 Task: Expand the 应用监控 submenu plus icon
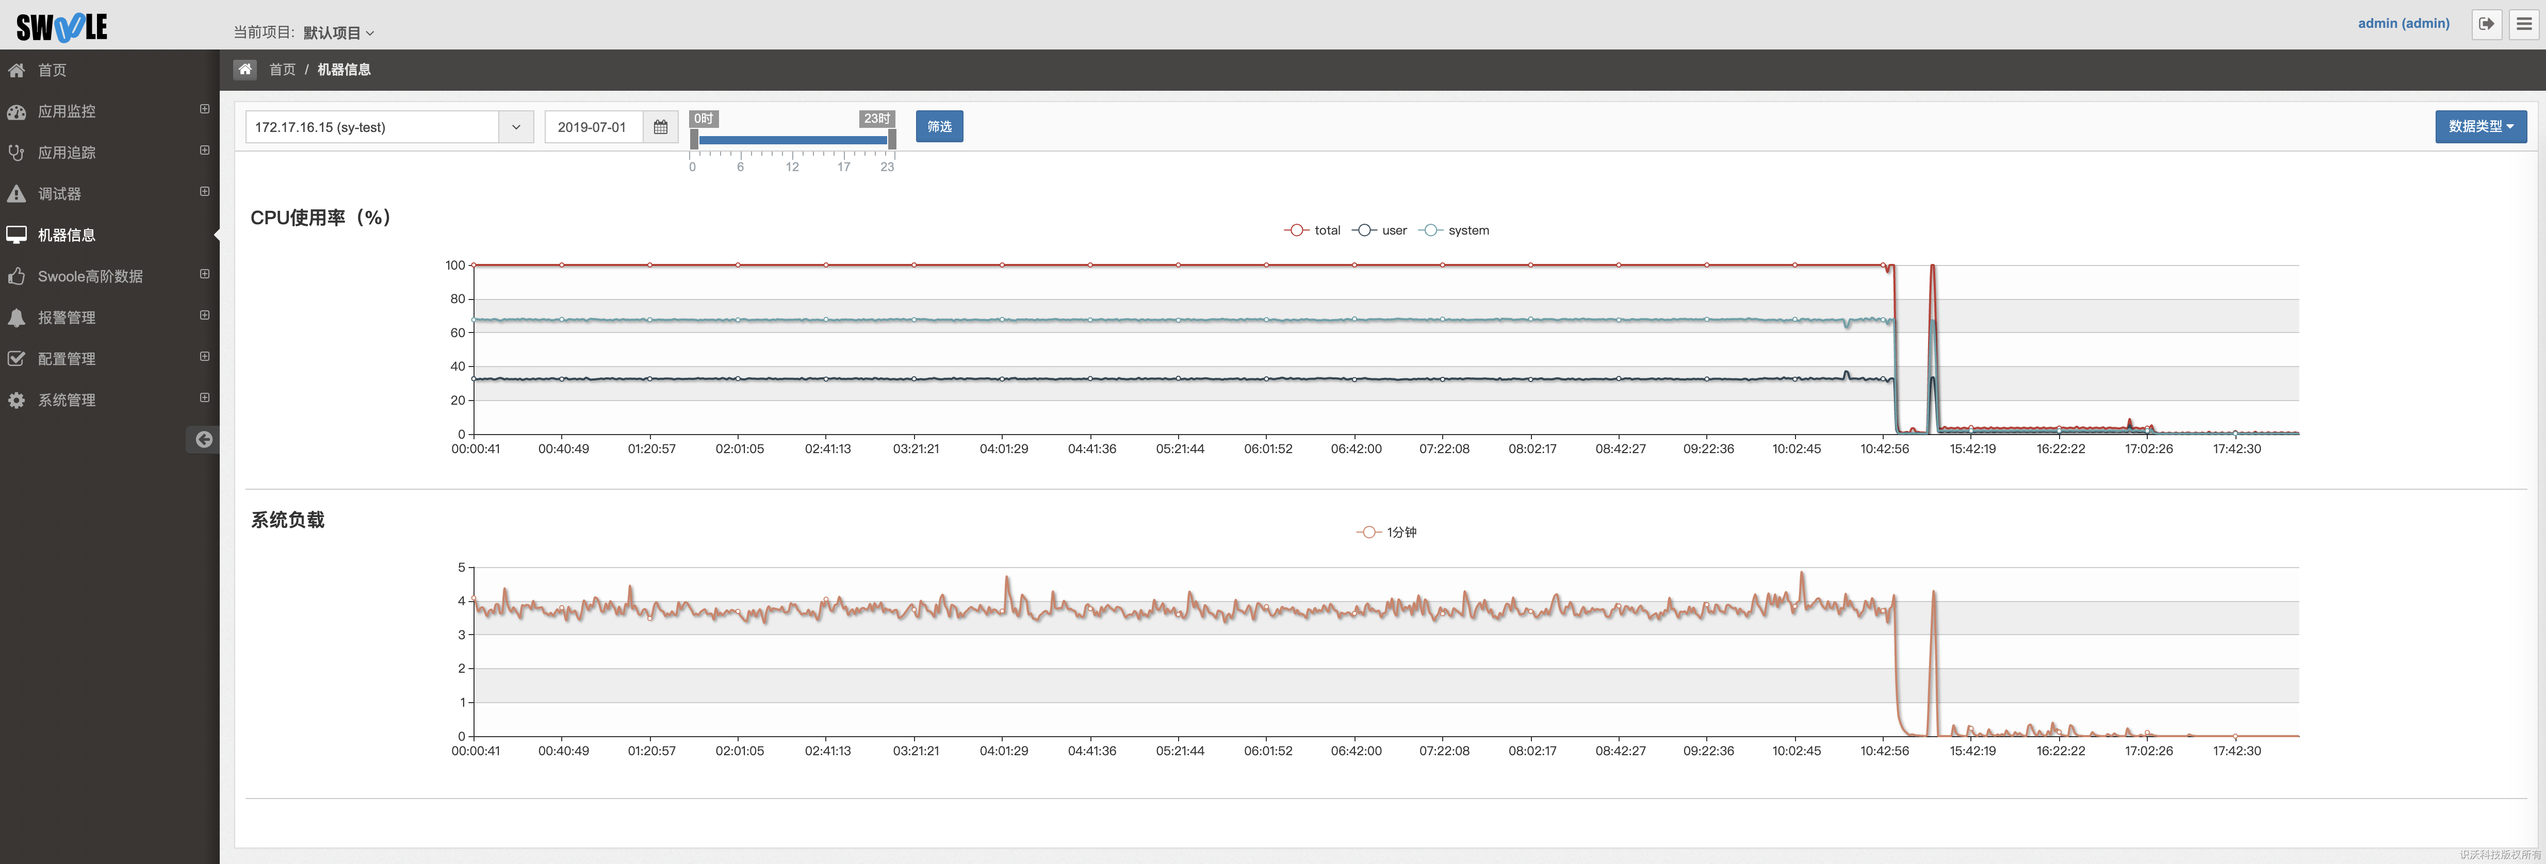[205, 110]
